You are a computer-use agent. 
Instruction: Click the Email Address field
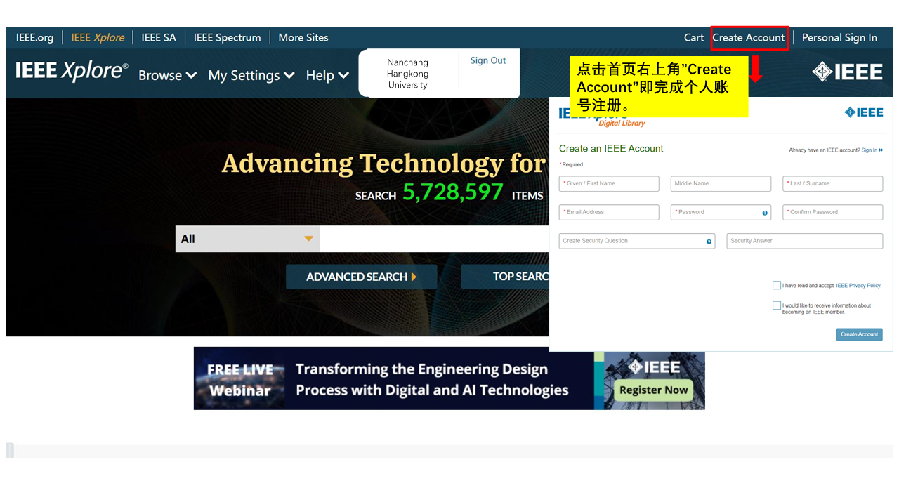tap(609, 212)
